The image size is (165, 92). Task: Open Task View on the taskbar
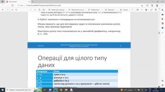tap(45, 90)
